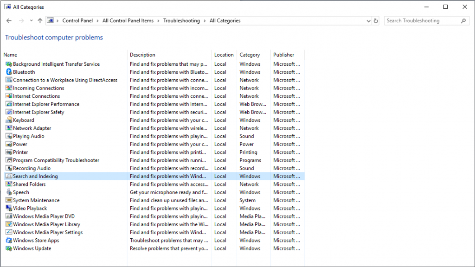Select the System Maintenance entry
The width and height of the screenshot is (475, 267).
[36, 200]
